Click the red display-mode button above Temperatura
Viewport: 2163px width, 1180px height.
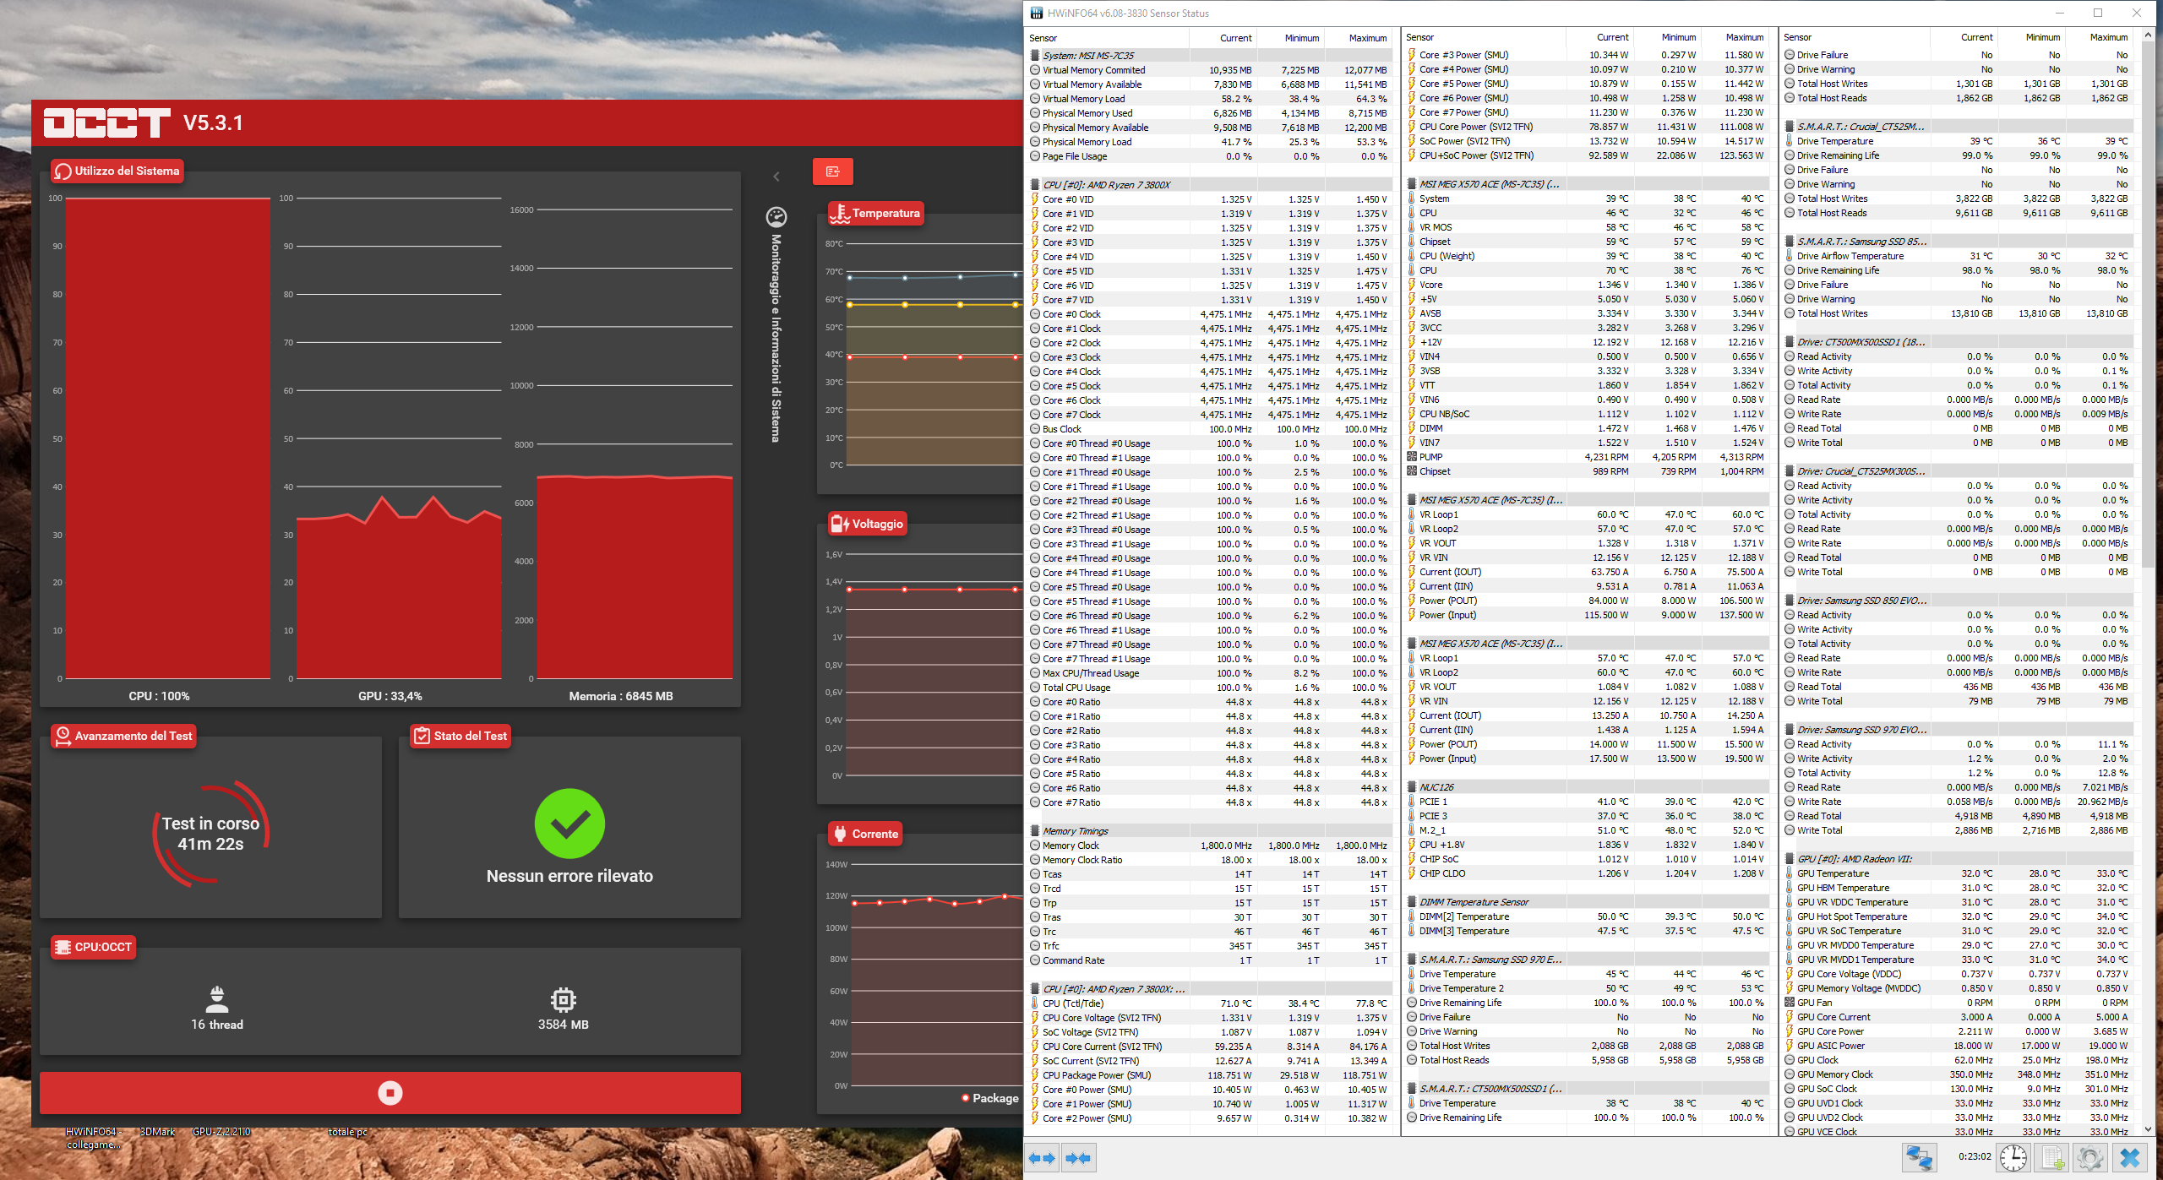pyautogui.click(x=832, y=171)
